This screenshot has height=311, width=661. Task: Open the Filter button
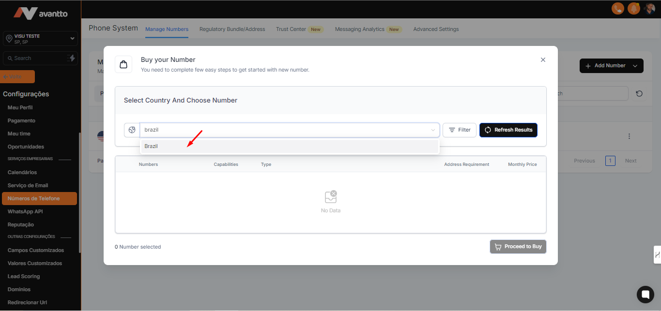459,130
